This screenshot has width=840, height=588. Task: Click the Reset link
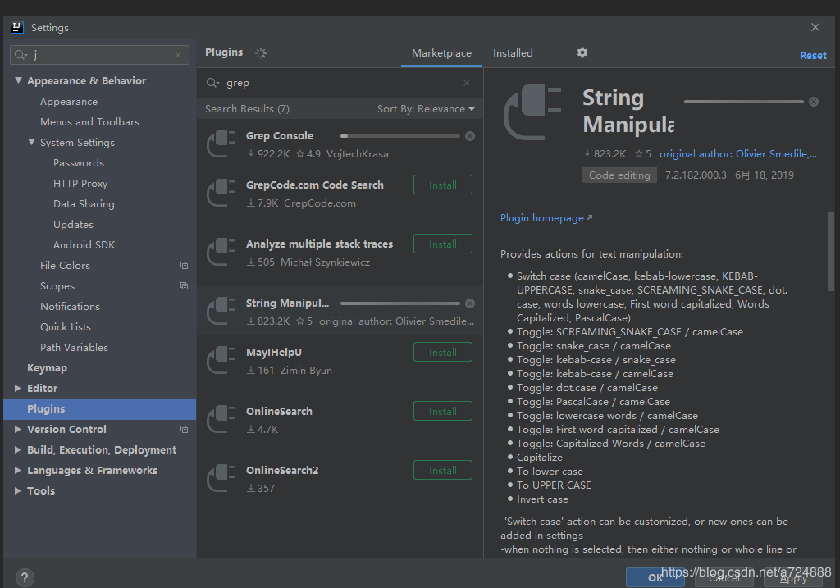(813, 55)
